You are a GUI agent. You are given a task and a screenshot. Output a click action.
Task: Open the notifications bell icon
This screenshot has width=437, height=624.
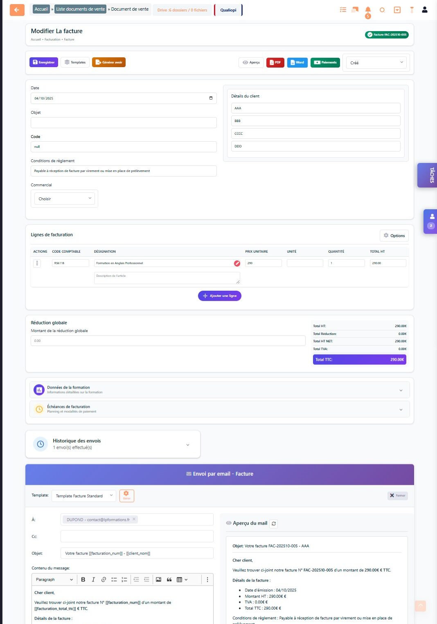[368, 10]
